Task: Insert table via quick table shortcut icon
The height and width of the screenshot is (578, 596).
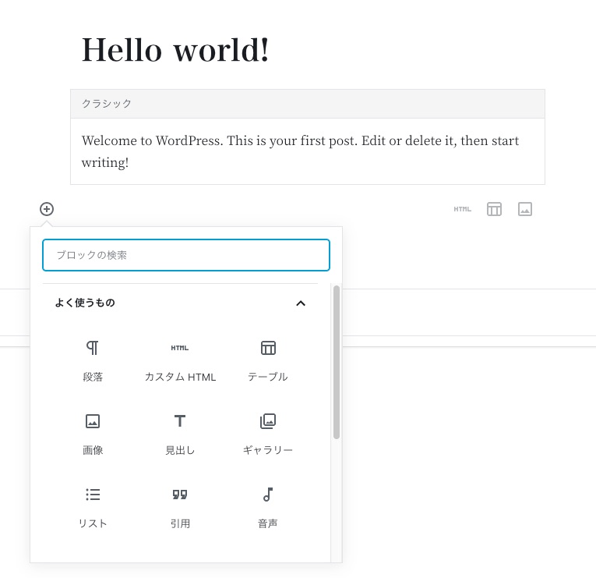Action: coord(494,209)
